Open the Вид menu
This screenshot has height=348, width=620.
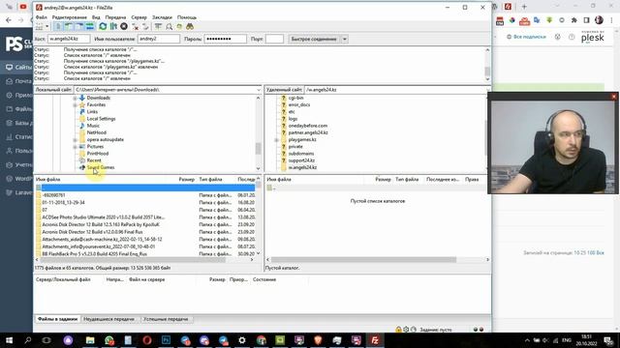96,17
